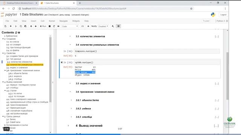Image resolution: width=241 pixels, height=135 pixels.
Task: Click the Simpsons.nunique() code cell
Action: tap(147, 51)
